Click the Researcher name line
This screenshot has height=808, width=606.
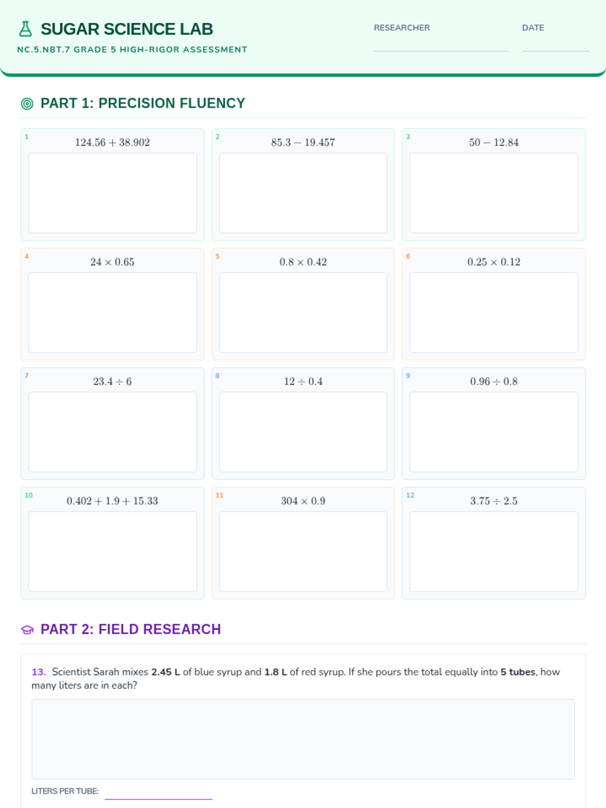pos(441,44)
